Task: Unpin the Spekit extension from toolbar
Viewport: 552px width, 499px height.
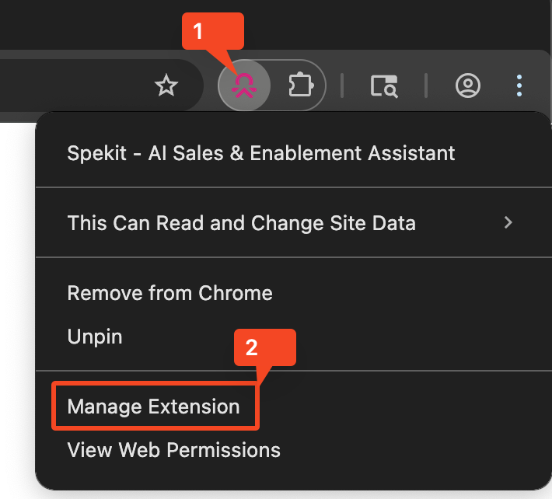Action: coord(95,337)
